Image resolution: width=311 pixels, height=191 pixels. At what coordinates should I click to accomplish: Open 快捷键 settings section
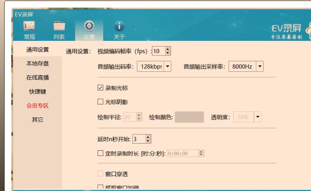pyautogui.click(x=37, y=92)
